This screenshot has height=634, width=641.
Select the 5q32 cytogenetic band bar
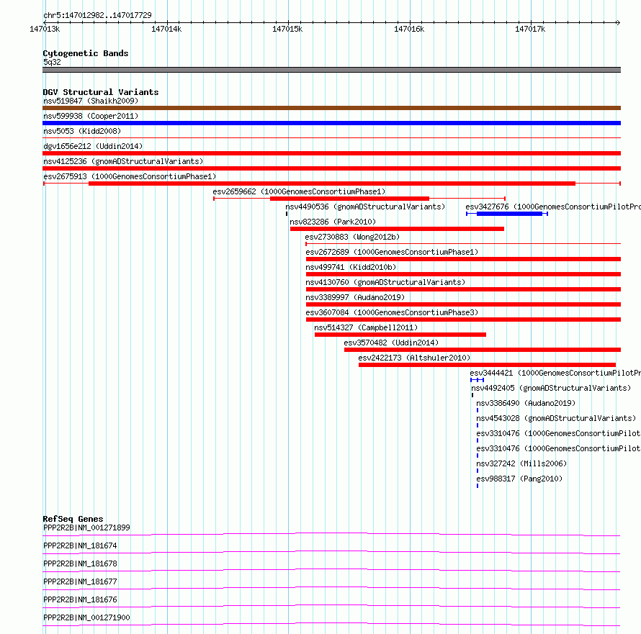(331, 70)
